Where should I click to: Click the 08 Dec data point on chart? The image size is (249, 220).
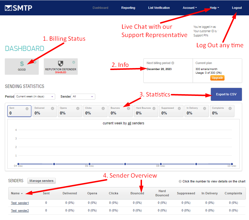[161, 164]
